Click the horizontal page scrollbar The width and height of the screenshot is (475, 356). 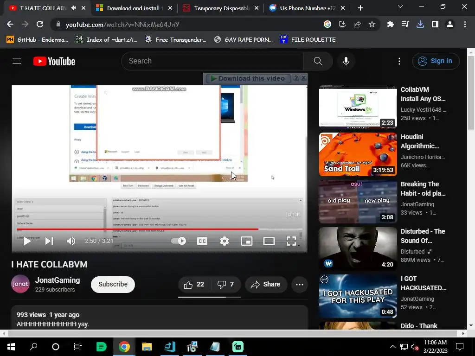233,333
